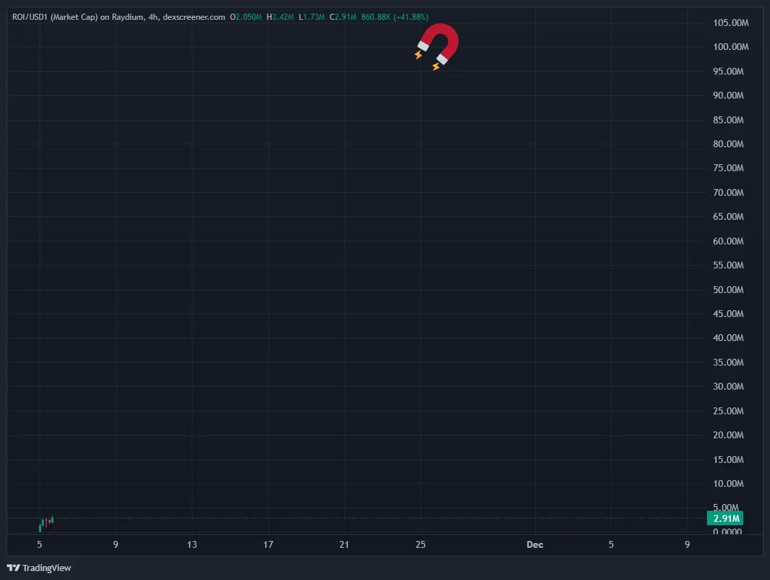Click the Dec label on time axis
Viewport: 770px width, 580px height.
click(x=535, y=544)
